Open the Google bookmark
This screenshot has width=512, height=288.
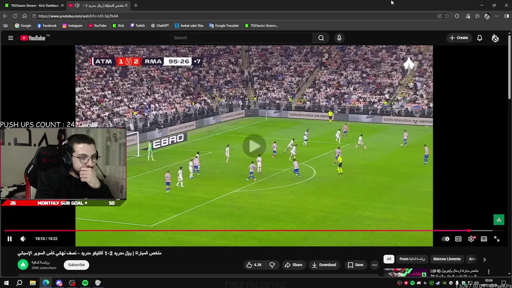pos(23,26)
